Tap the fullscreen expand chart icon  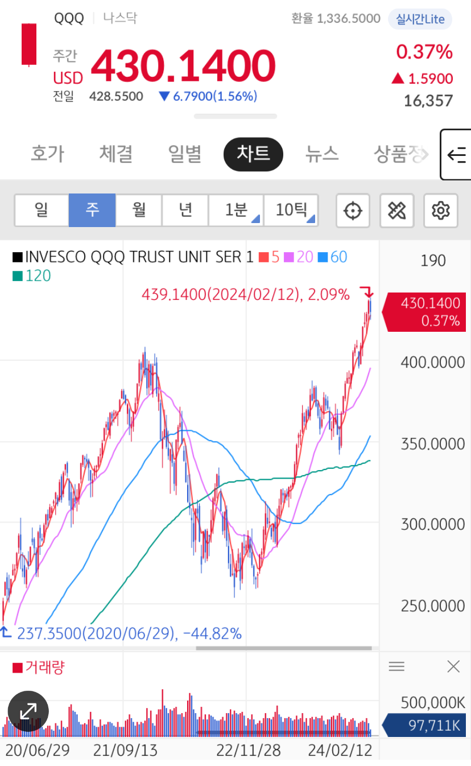[x=28, y=711]
